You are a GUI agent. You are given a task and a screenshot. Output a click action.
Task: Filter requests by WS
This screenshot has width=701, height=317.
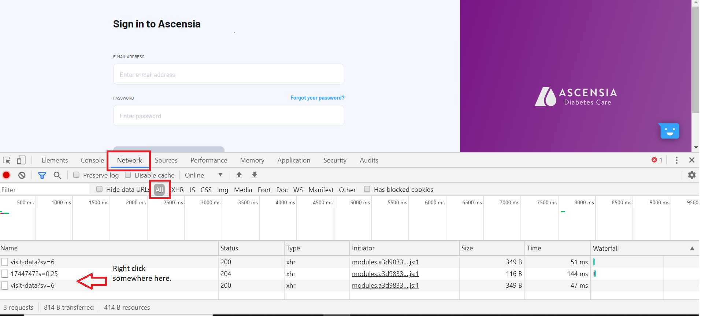[x=298, y=190]
